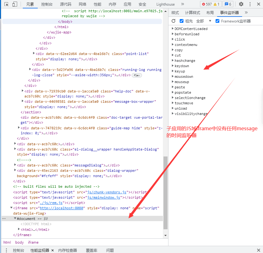This screenshot has height=253, width=263.
Task: Switch to the 网络 panel tab
Action: pyautogui.click(x=82, y=4)
